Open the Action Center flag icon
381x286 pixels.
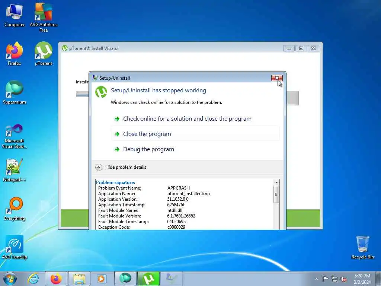[x=325, y=279]
